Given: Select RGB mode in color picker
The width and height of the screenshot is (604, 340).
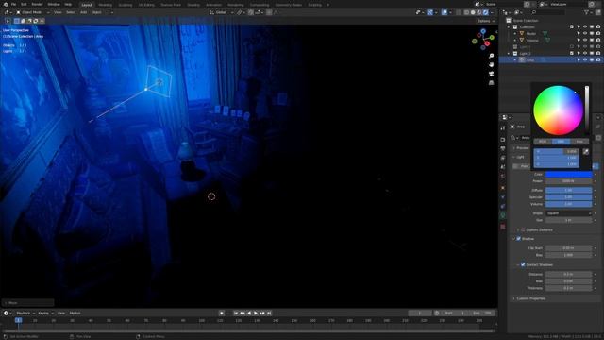Looking at the screenshot, I should click(543, 142).
